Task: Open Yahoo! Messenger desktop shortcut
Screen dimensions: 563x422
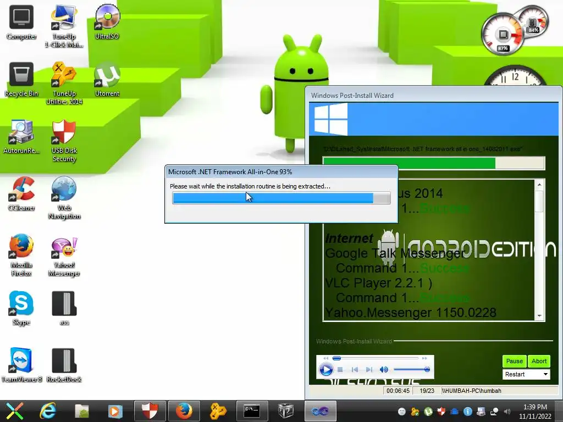Action: pyautogui.click(x=64, y=257)
